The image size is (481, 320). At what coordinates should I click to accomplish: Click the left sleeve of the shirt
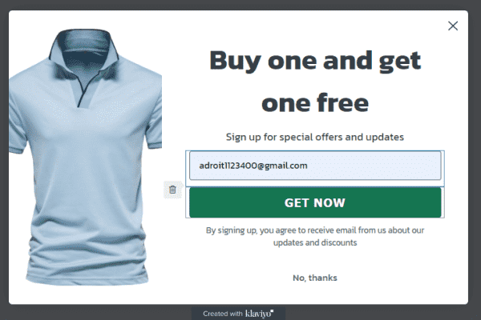[x=18, y=122]
